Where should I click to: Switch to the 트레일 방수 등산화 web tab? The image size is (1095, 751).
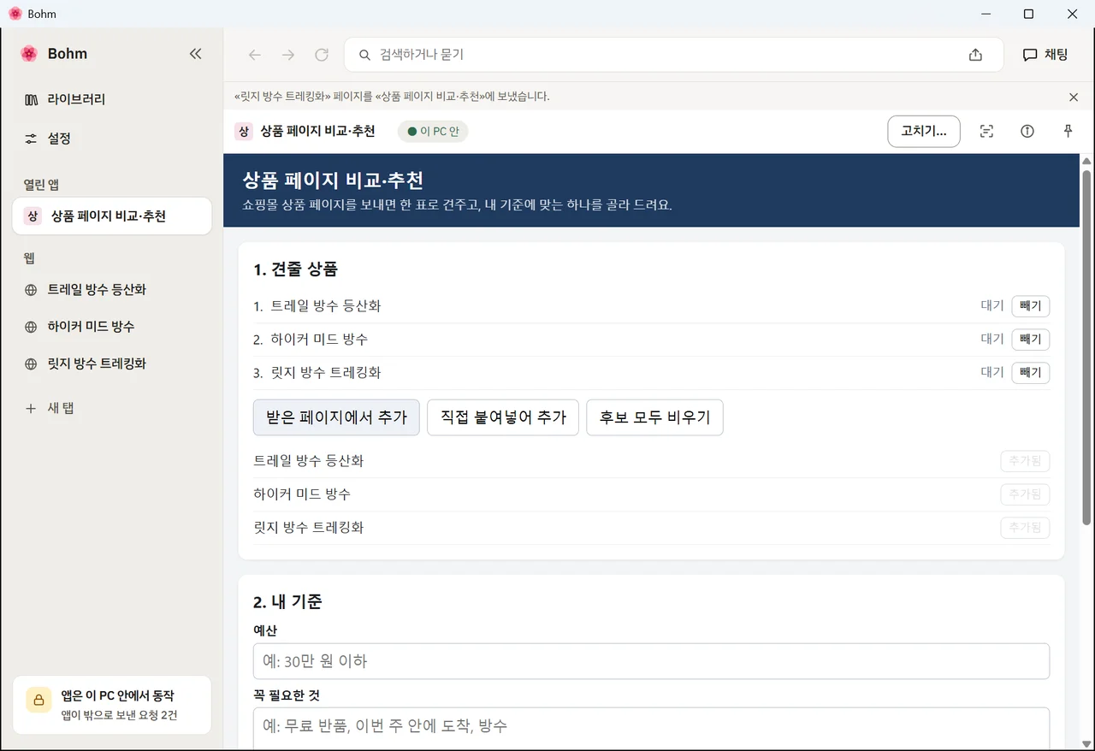(112, 290)
